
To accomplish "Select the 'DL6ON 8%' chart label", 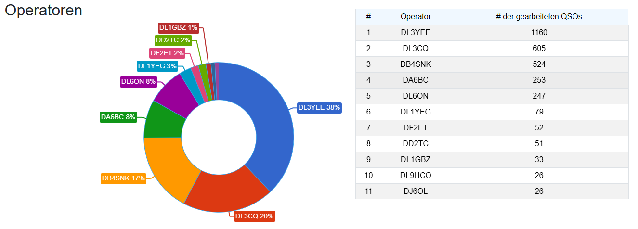I will tap(139, 82).
